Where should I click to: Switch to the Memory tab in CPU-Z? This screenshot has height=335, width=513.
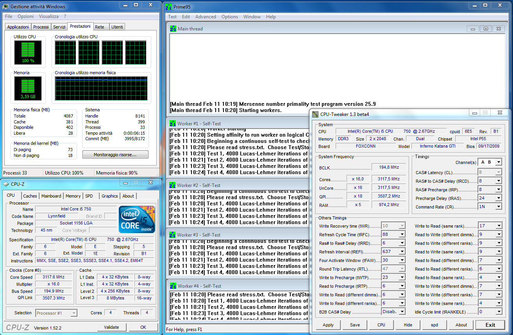(x=73, y=196)
